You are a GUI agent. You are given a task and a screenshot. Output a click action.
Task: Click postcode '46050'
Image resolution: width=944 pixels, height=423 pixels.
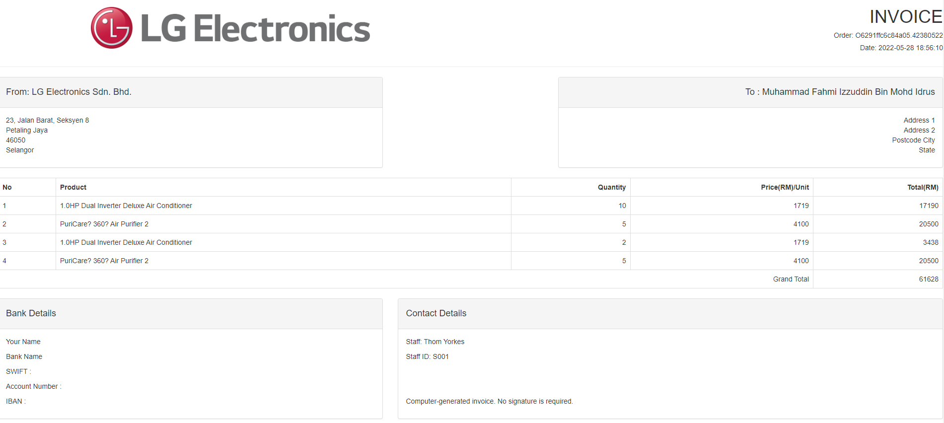[x=15, y=140]
